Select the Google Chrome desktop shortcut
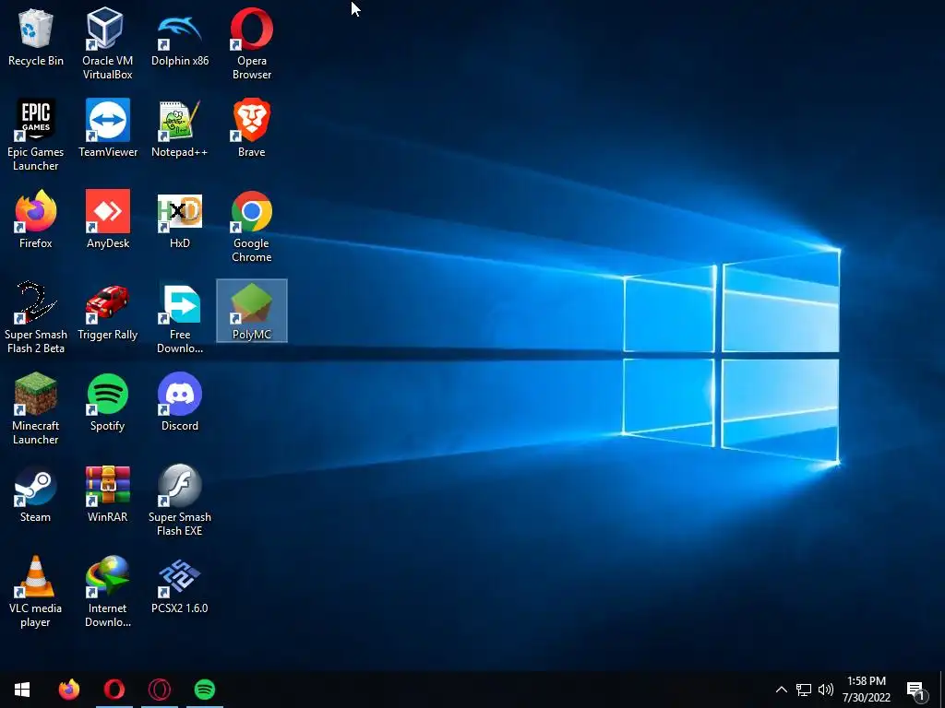This screenshot has height=708, width=945. click(x=251, y=227)
